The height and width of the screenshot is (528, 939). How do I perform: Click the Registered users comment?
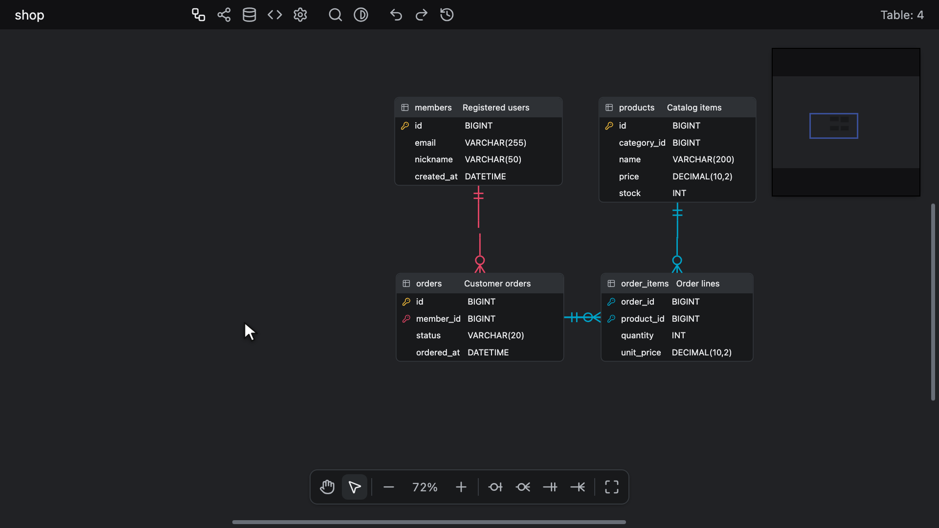pos(496,108)
